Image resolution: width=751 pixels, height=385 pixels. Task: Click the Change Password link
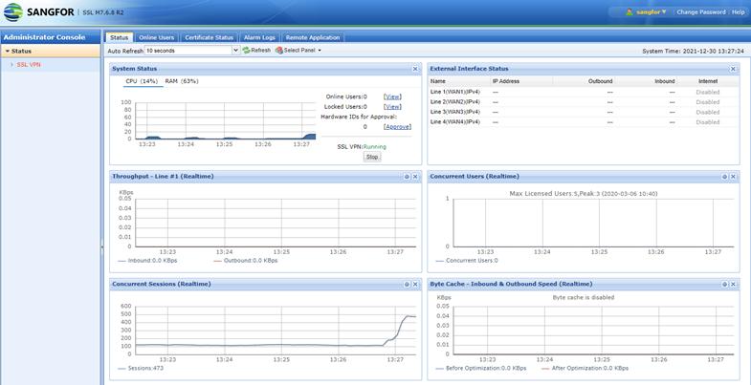700,12
